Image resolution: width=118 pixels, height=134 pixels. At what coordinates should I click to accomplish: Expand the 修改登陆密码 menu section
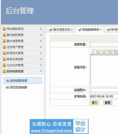pos(41,29)
